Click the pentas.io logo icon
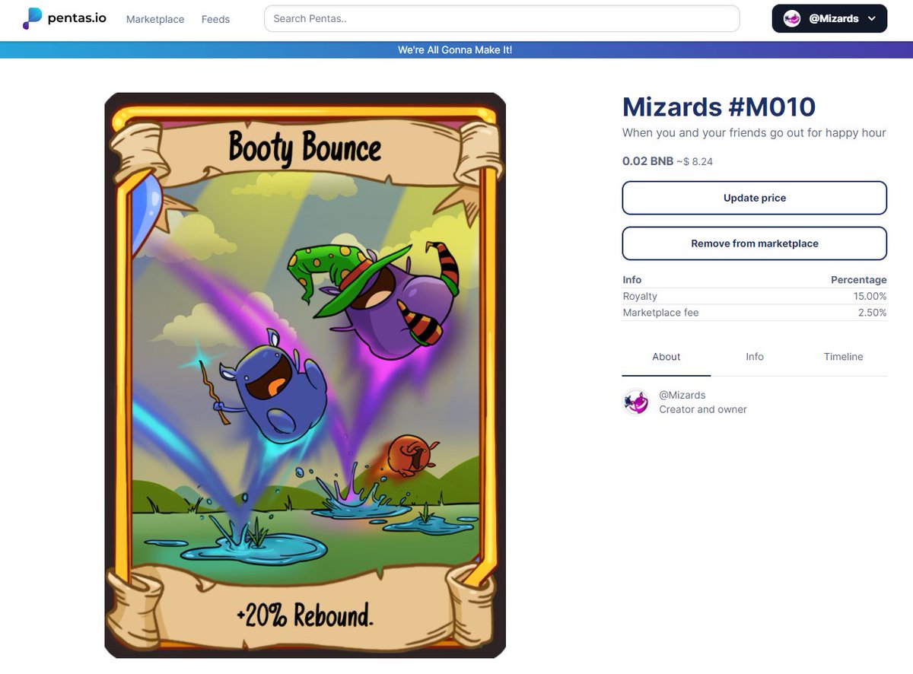 point(33,19)
